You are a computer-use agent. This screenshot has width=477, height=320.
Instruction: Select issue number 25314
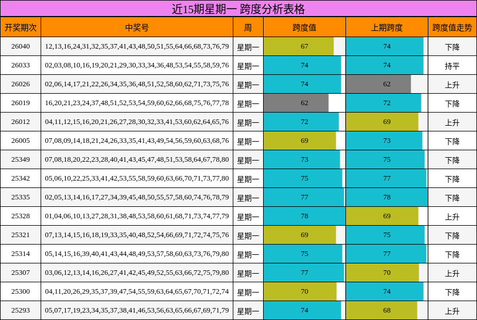click(x=21, y=254)
